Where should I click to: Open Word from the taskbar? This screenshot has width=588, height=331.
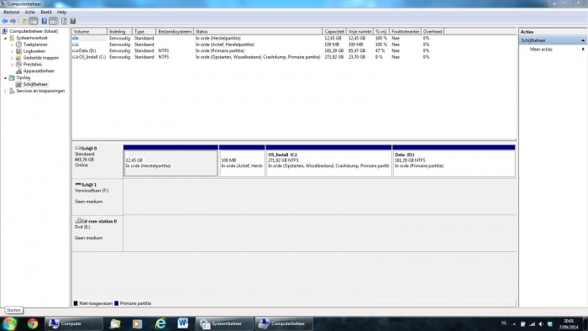click(x=183, y=323)
